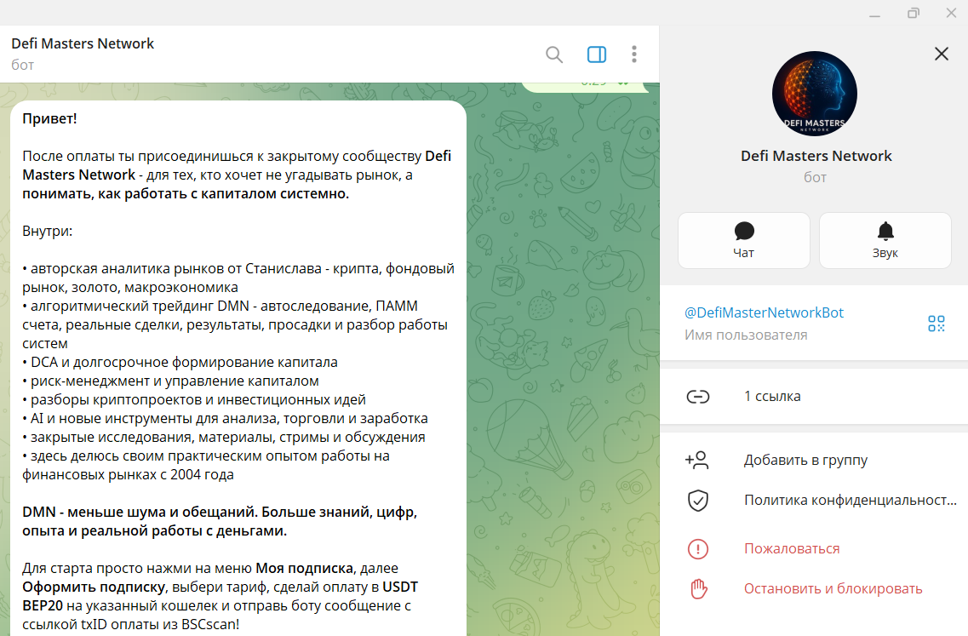
Task: Click the бот label under profile name
Action: 815,177
